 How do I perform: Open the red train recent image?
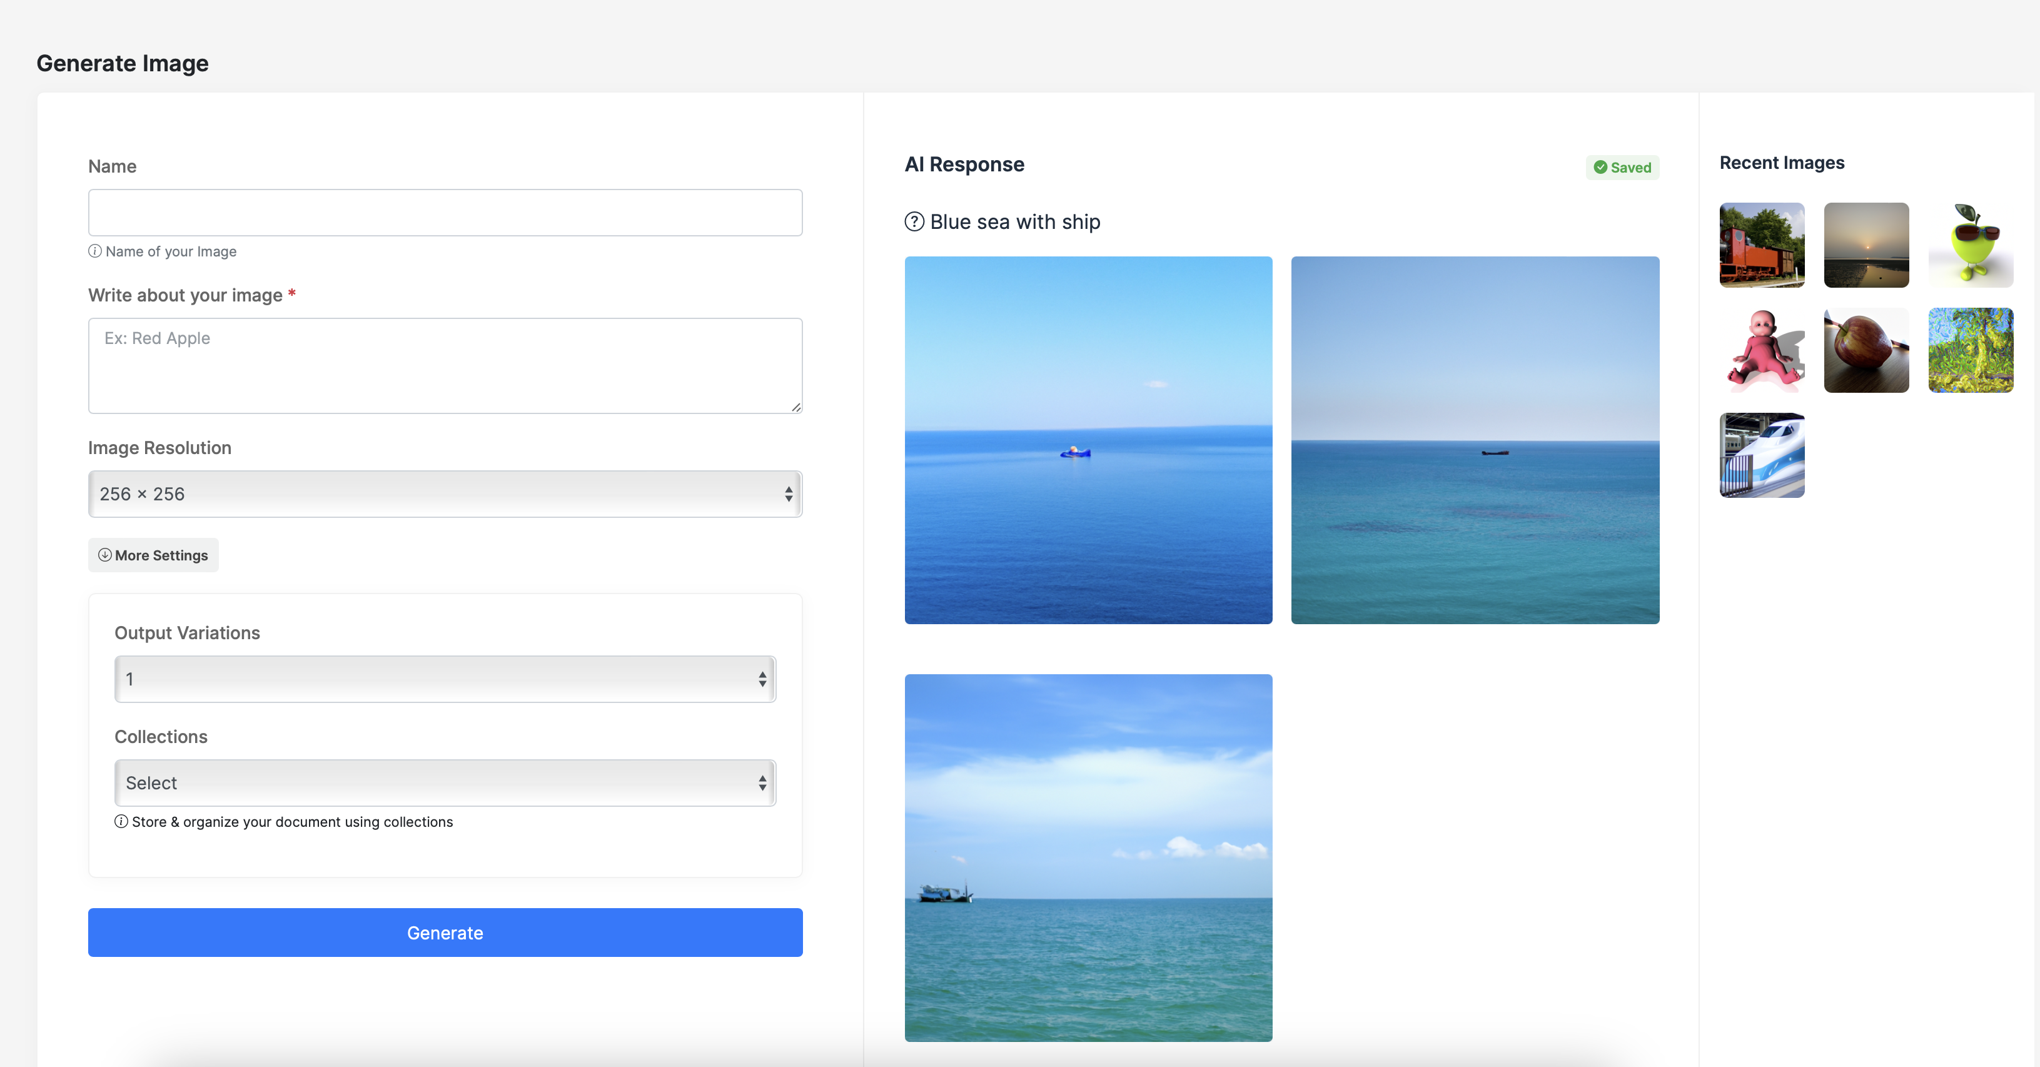(x=1761, y=245)
